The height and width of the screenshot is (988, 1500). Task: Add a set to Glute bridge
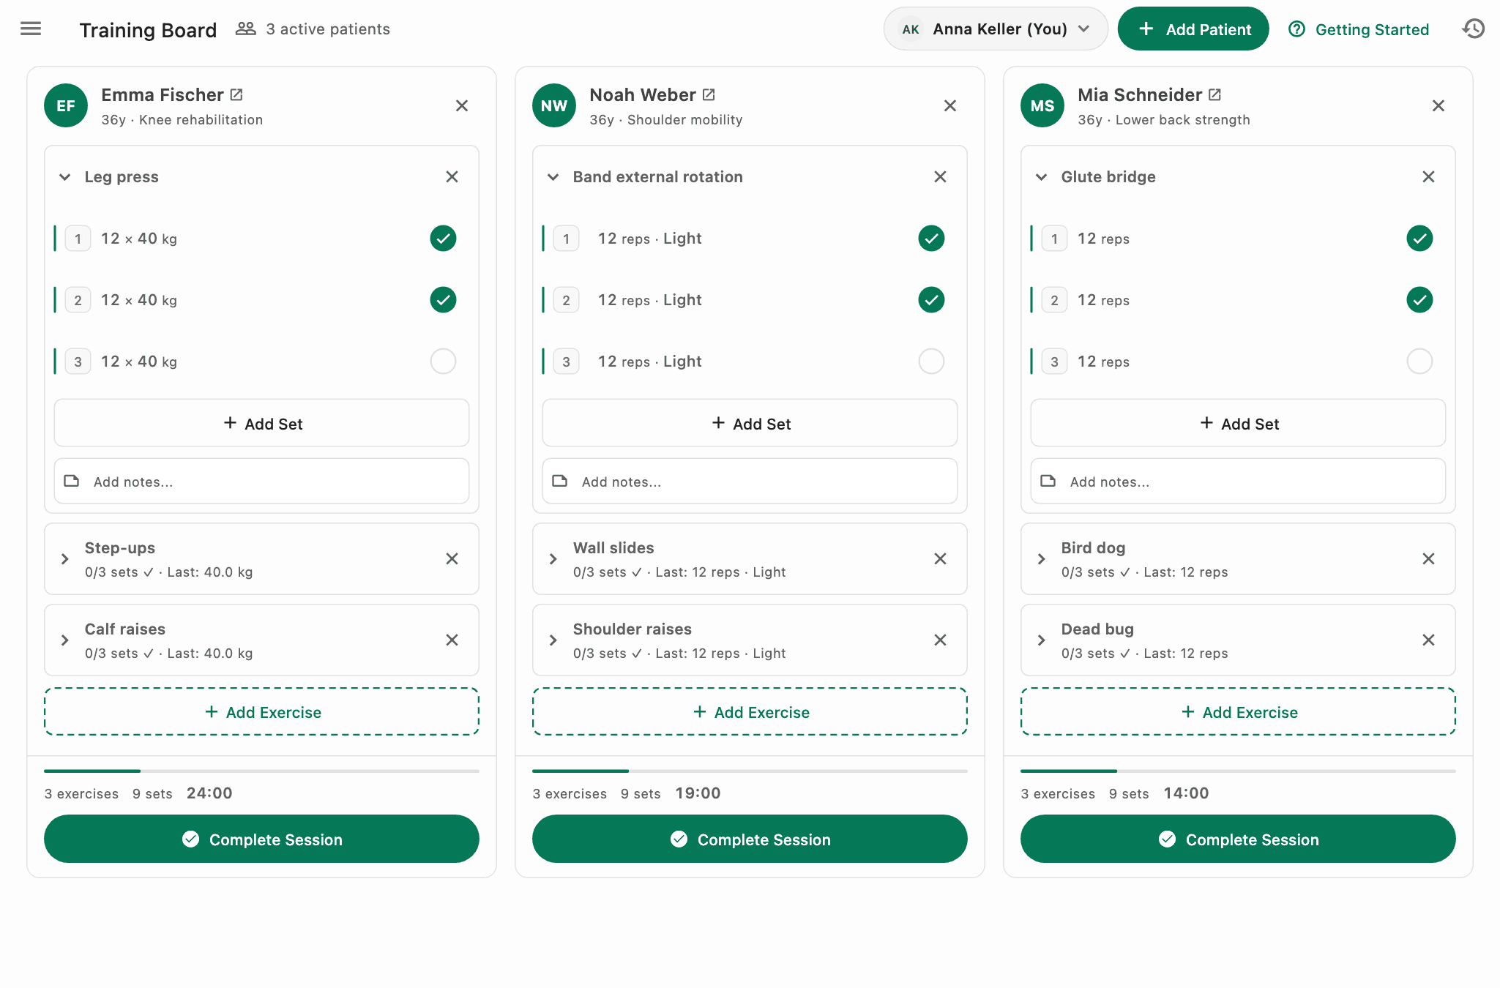point(1238,423)
